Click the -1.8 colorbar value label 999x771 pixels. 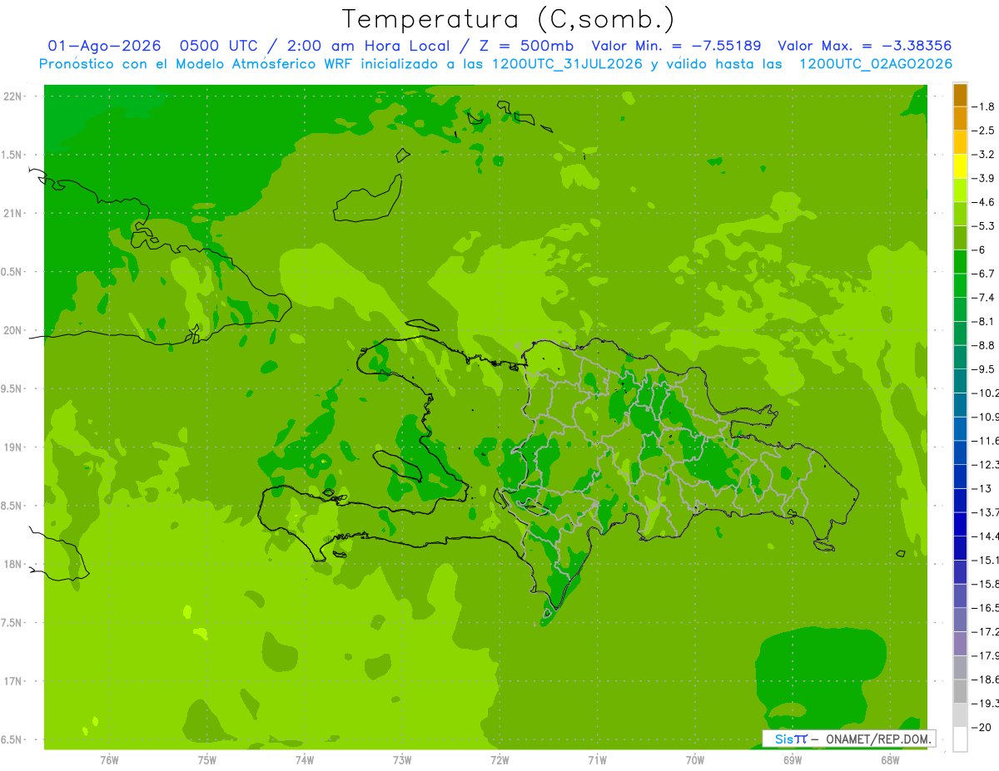(x=983, y=106)
